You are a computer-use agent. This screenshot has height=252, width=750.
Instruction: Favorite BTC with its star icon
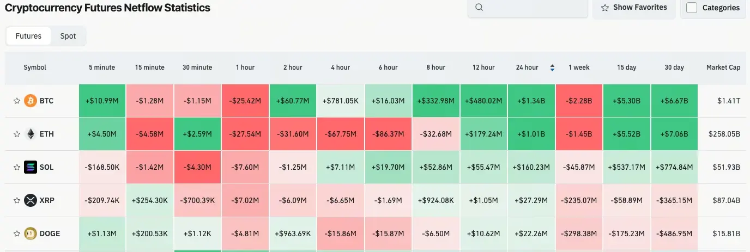point(17,101)
